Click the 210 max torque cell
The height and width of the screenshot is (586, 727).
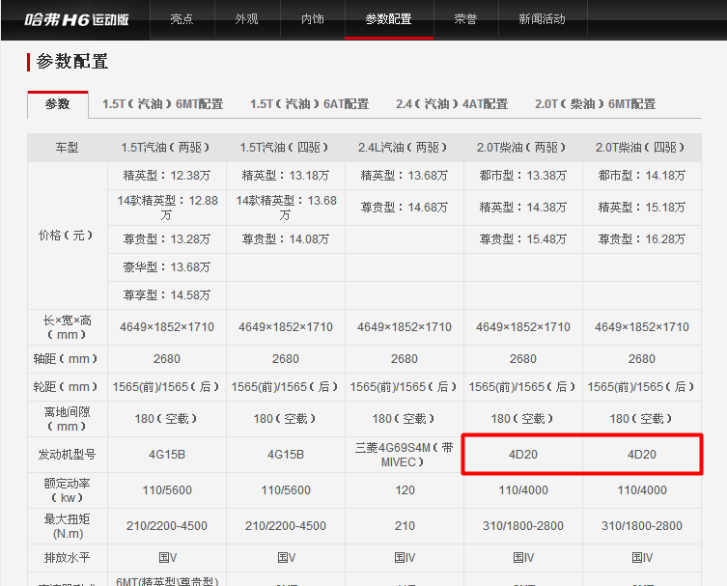[405, 526]
